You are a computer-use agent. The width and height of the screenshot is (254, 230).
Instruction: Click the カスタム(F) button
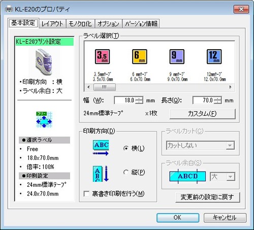(x=202, y=114)
